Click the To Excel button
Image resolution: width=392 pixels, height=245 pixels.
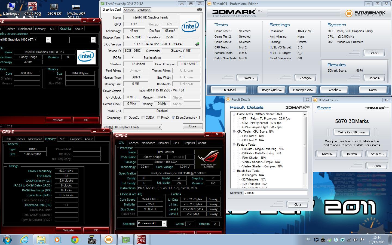click(x=352, y=154)
